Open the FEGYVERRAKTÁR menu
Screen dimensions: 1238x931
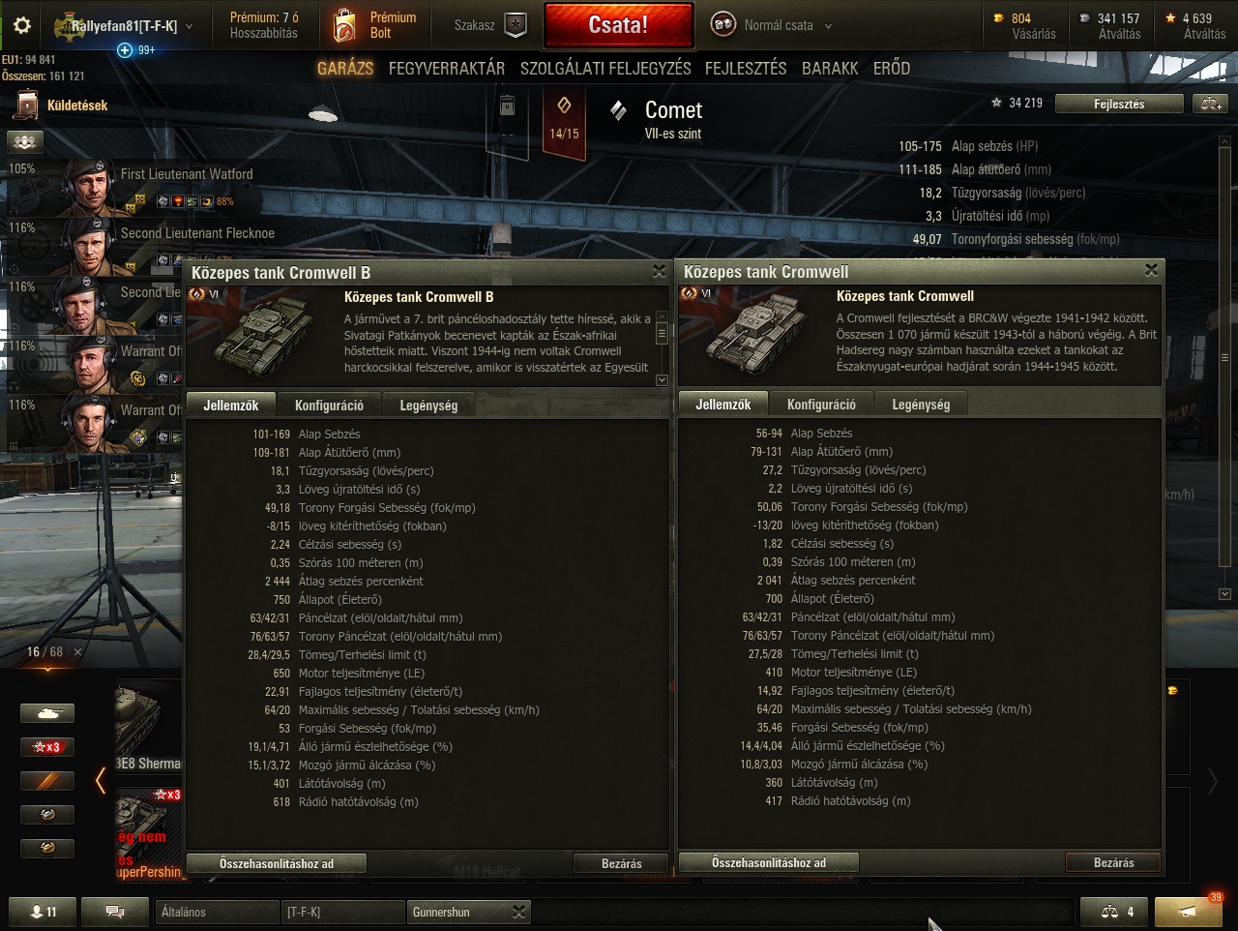point(447,68)
